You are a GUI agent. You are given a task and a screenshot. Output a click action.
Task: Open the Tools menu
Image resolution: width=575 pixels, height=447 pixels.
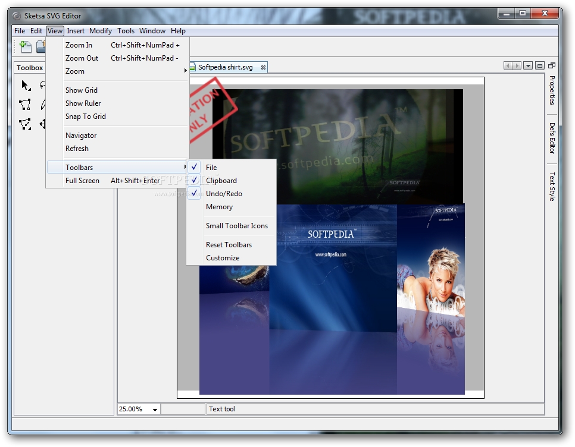click(126, 31)
